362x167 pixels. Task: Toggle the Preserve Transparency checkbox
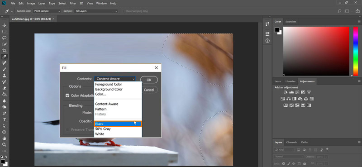(67, 129)
